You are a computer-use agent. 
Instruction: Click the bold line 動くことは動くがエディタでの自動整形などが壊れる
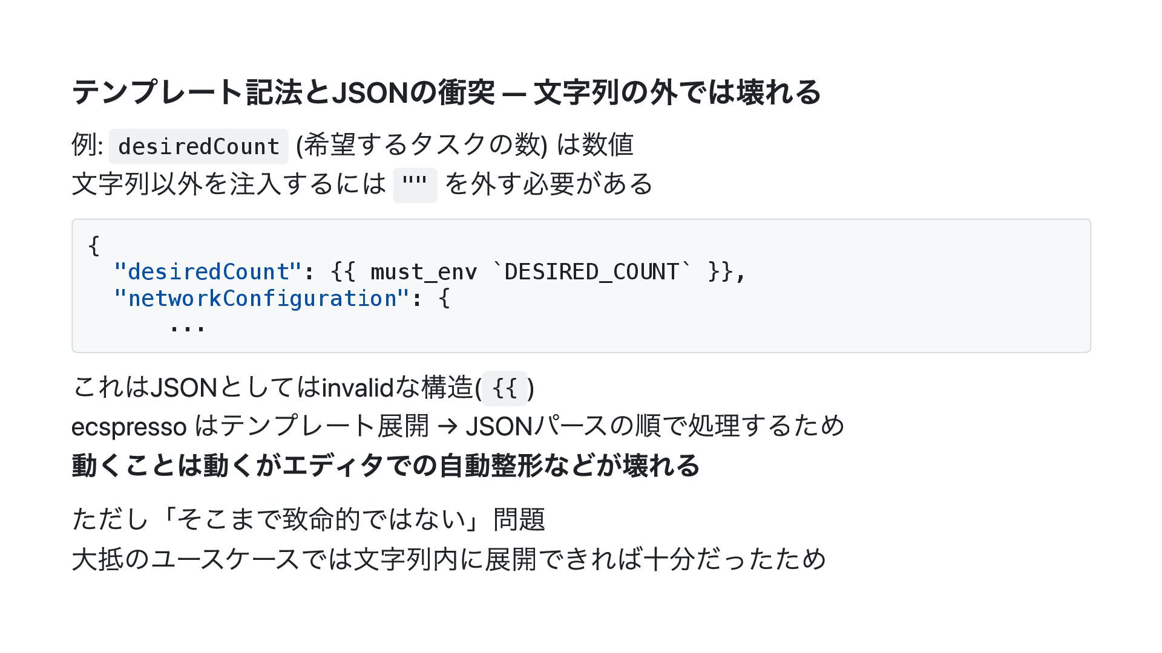click(x=386, y=466)
